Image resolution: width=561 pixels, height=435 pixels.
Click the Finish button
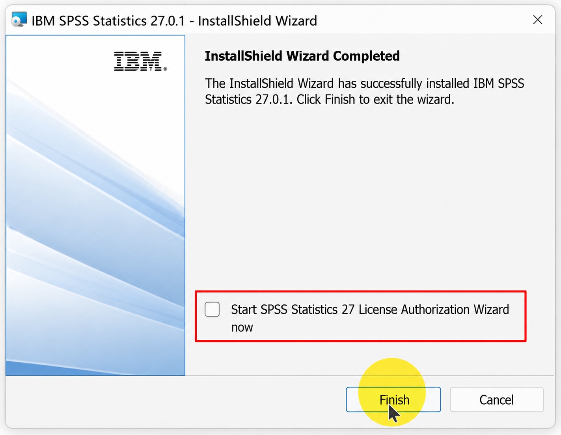click(x=393, y=400)
